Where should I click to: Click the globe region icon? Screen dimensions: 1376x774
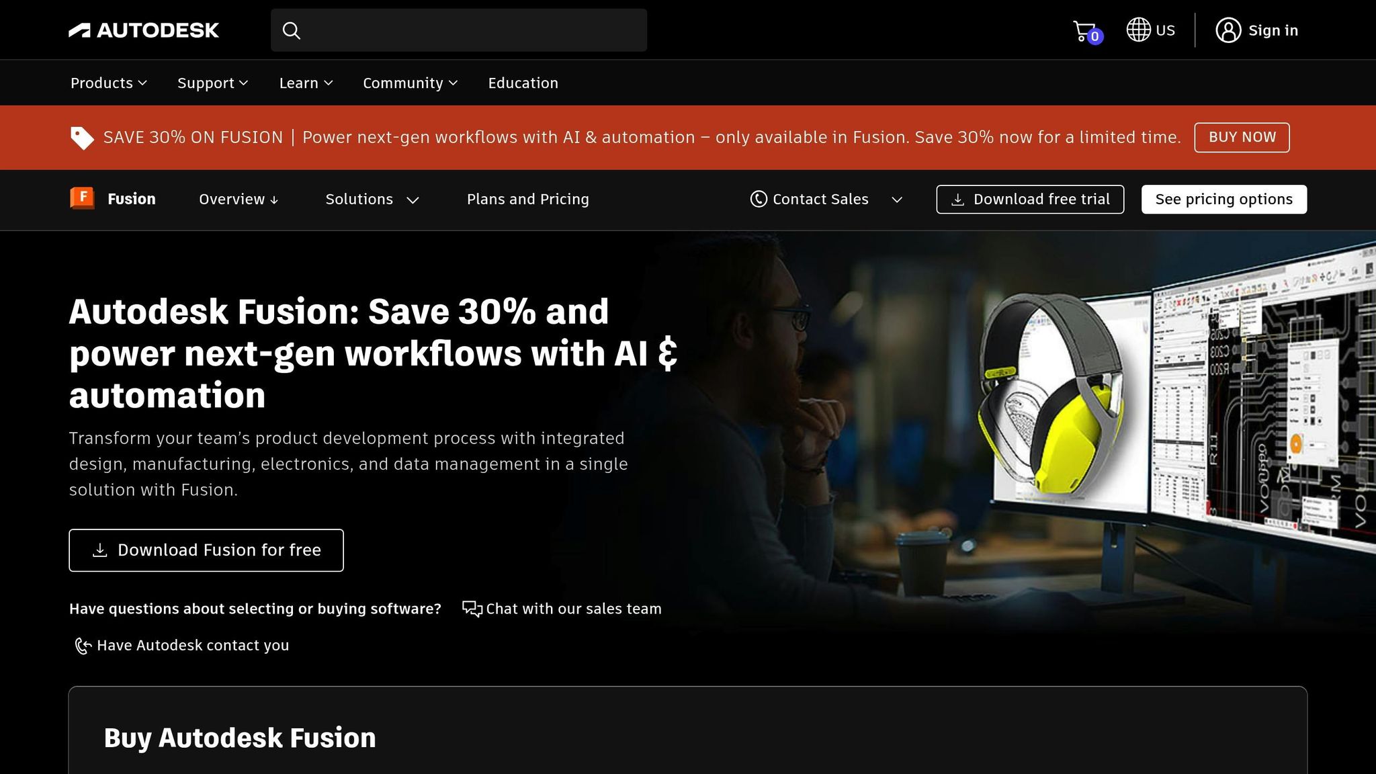tap(1138, 30)
